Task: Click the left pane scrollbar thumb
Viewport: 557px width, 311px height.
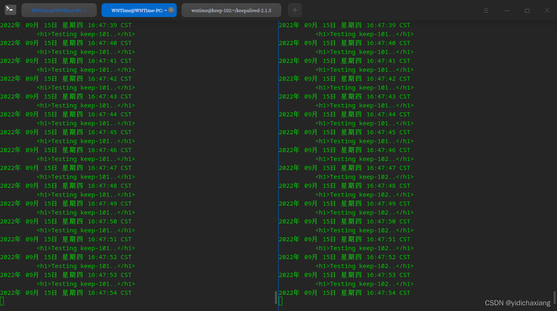Action: click(276, 298)
